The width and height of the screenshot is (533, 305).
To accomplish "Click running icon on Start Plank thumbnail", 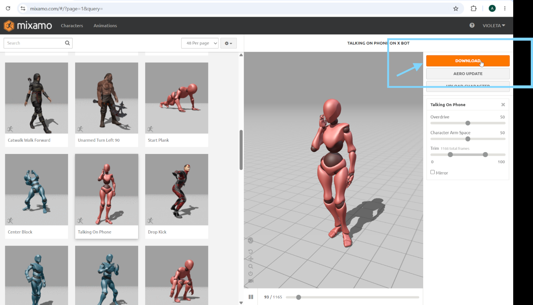I will (x=150, y=129).
